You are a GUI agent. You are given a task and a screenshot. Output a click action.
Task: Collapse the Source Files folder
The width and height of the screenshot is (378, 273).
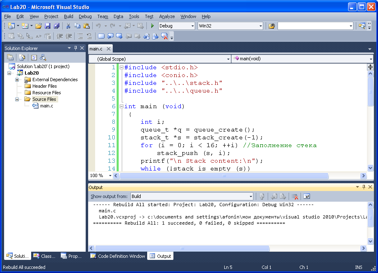point(17,99)
